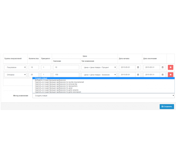176x163 pixels.
Task: Choose delete by 'приоритету' option
Action: click(104, 86)
